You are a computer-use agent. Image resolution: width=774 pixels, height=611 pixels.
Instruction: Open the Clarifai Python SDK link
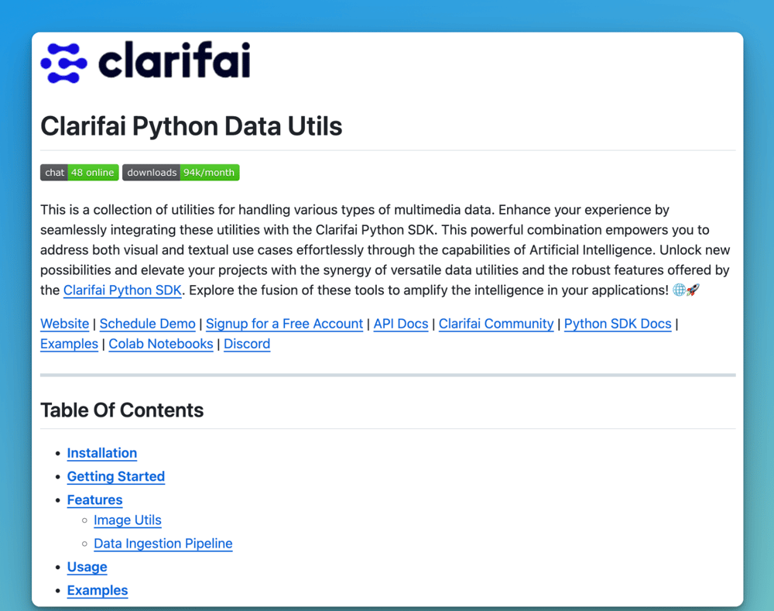(122, 290)
